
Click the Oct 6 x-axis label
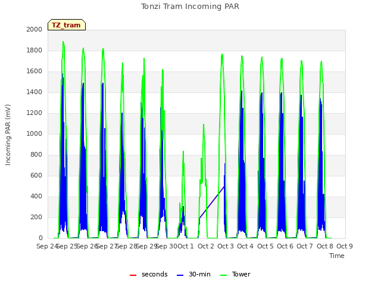[285, 246]
